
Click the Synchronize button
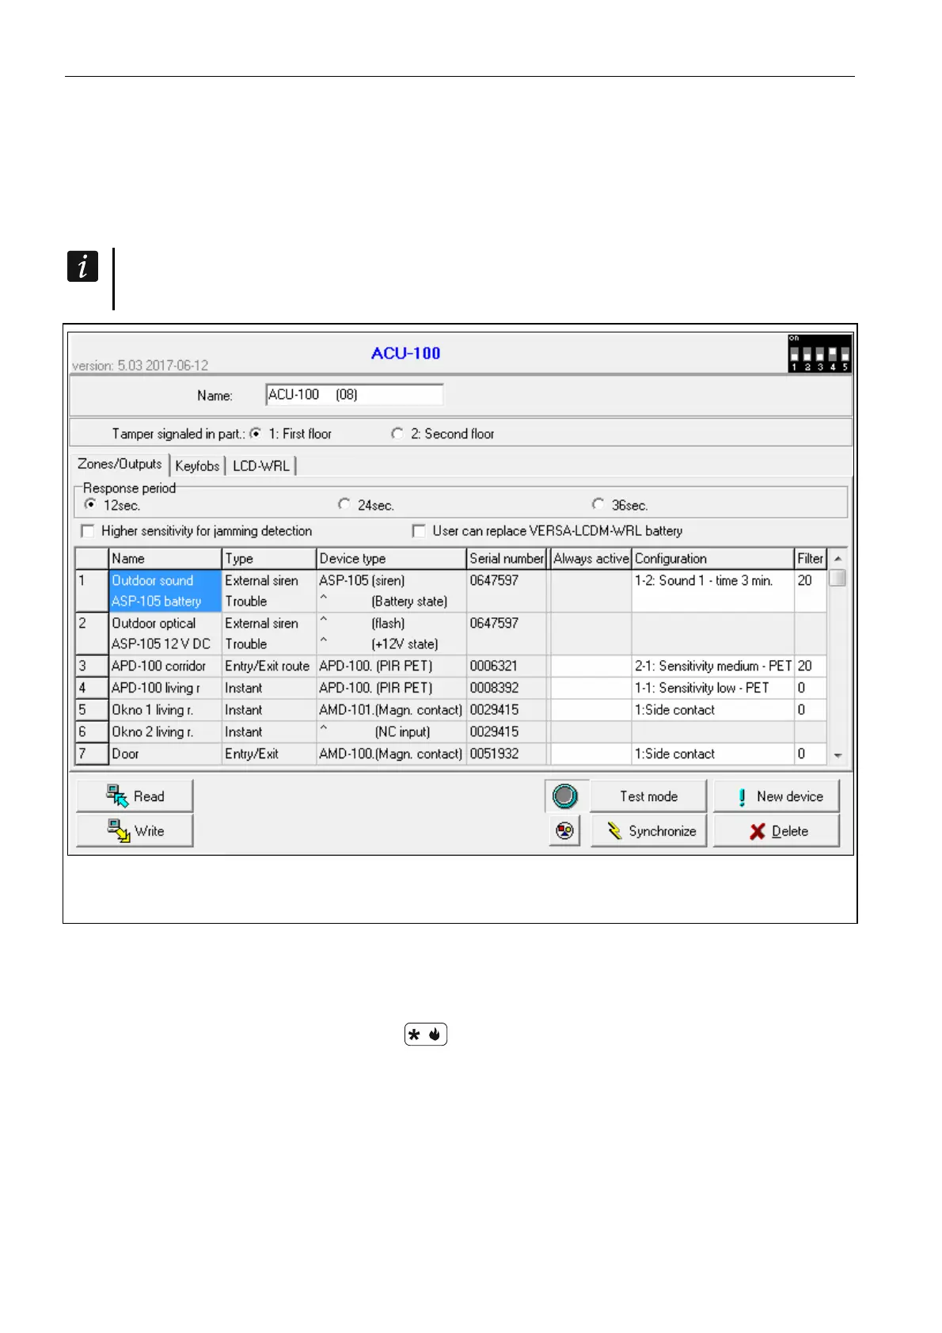[648, 831]
